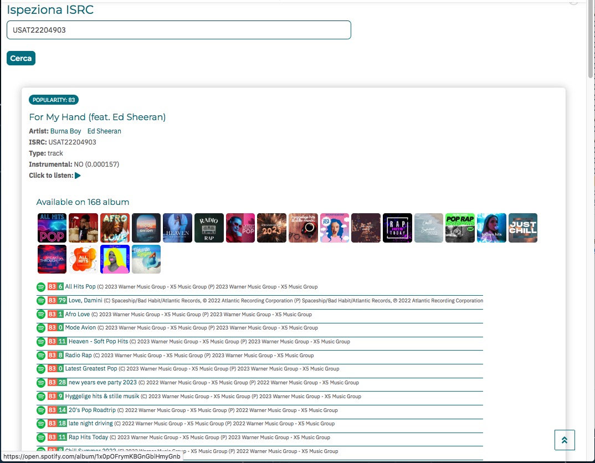Click the Cerca search button
Viewport: 595px width, 463px height.
click(x=21, y=58)
